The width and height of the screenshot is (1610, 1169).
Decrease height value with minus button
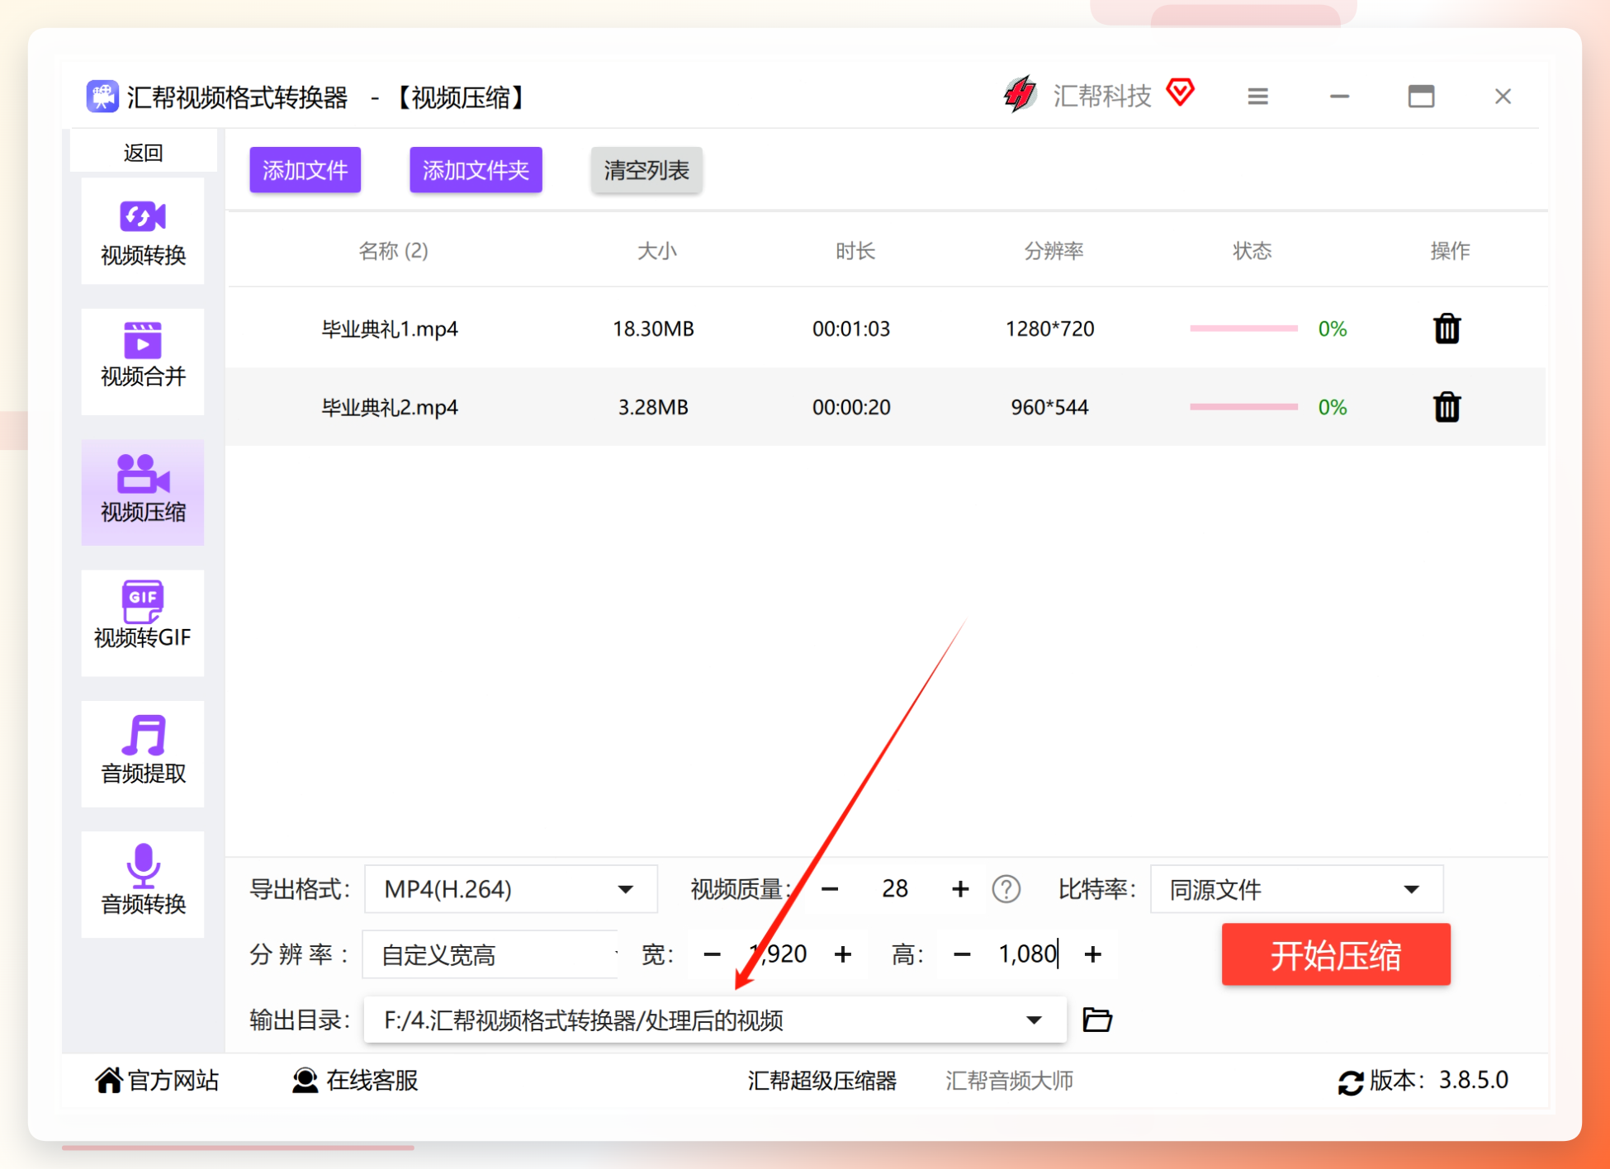(x=961, y=954)
